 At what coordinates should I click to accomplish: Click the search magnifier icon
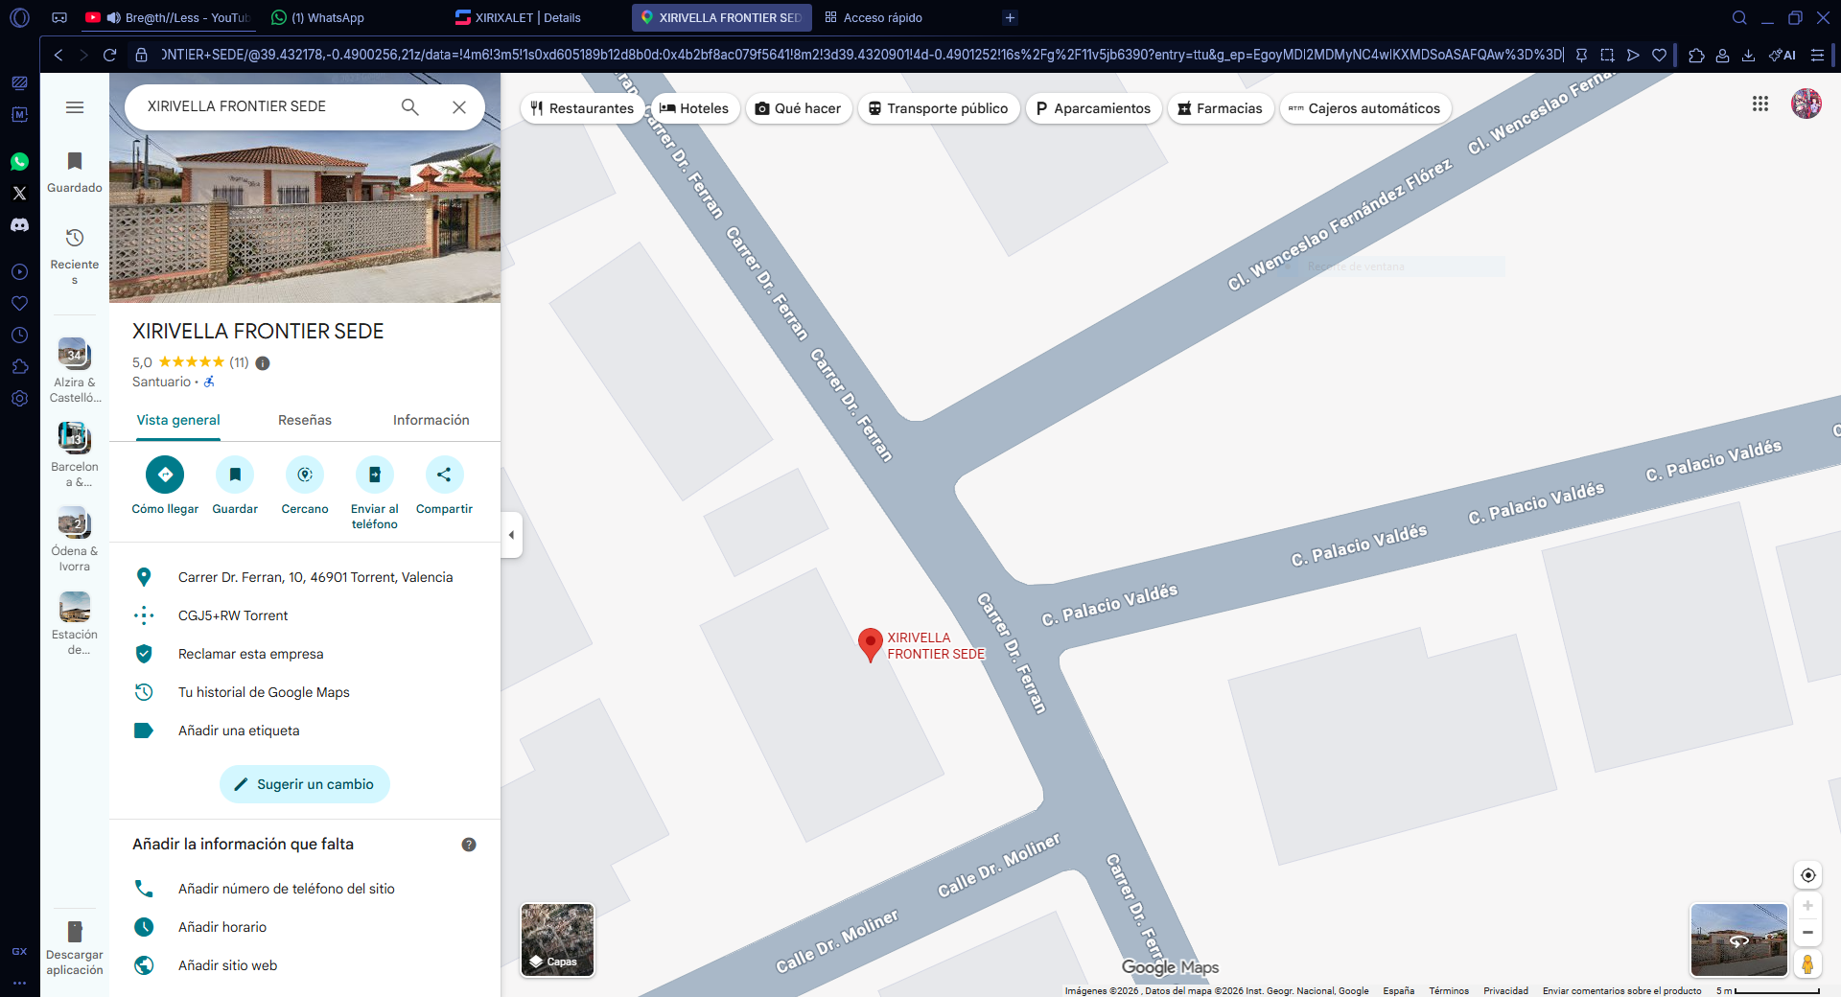(409, 107)
